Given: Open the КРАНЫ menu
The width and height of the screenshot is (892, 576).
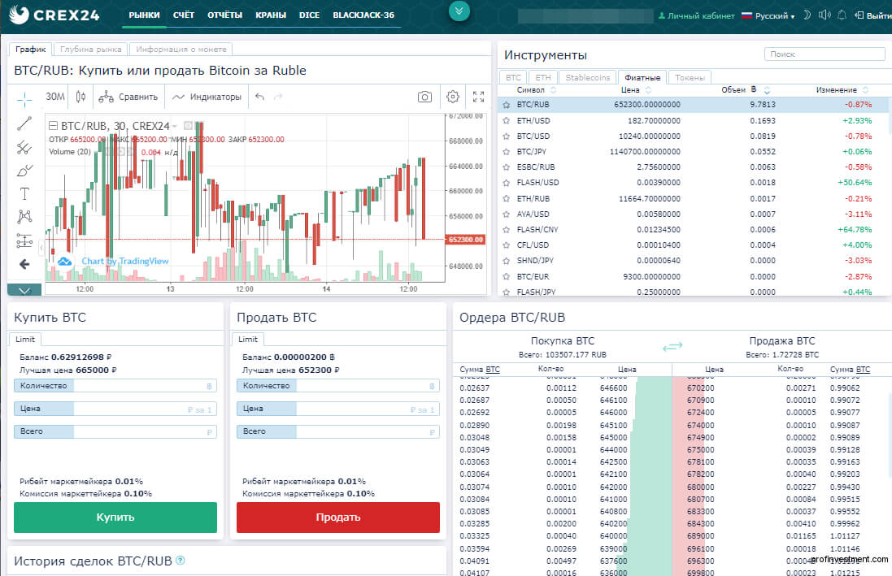Looking at the screenshot, I should point(271,15).
